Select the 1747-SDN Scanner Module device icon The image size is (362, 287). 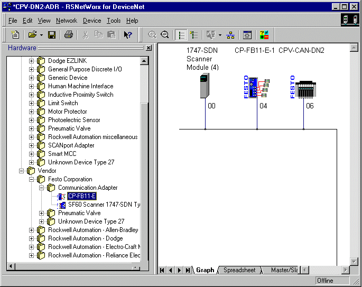(x=205, y=86)
